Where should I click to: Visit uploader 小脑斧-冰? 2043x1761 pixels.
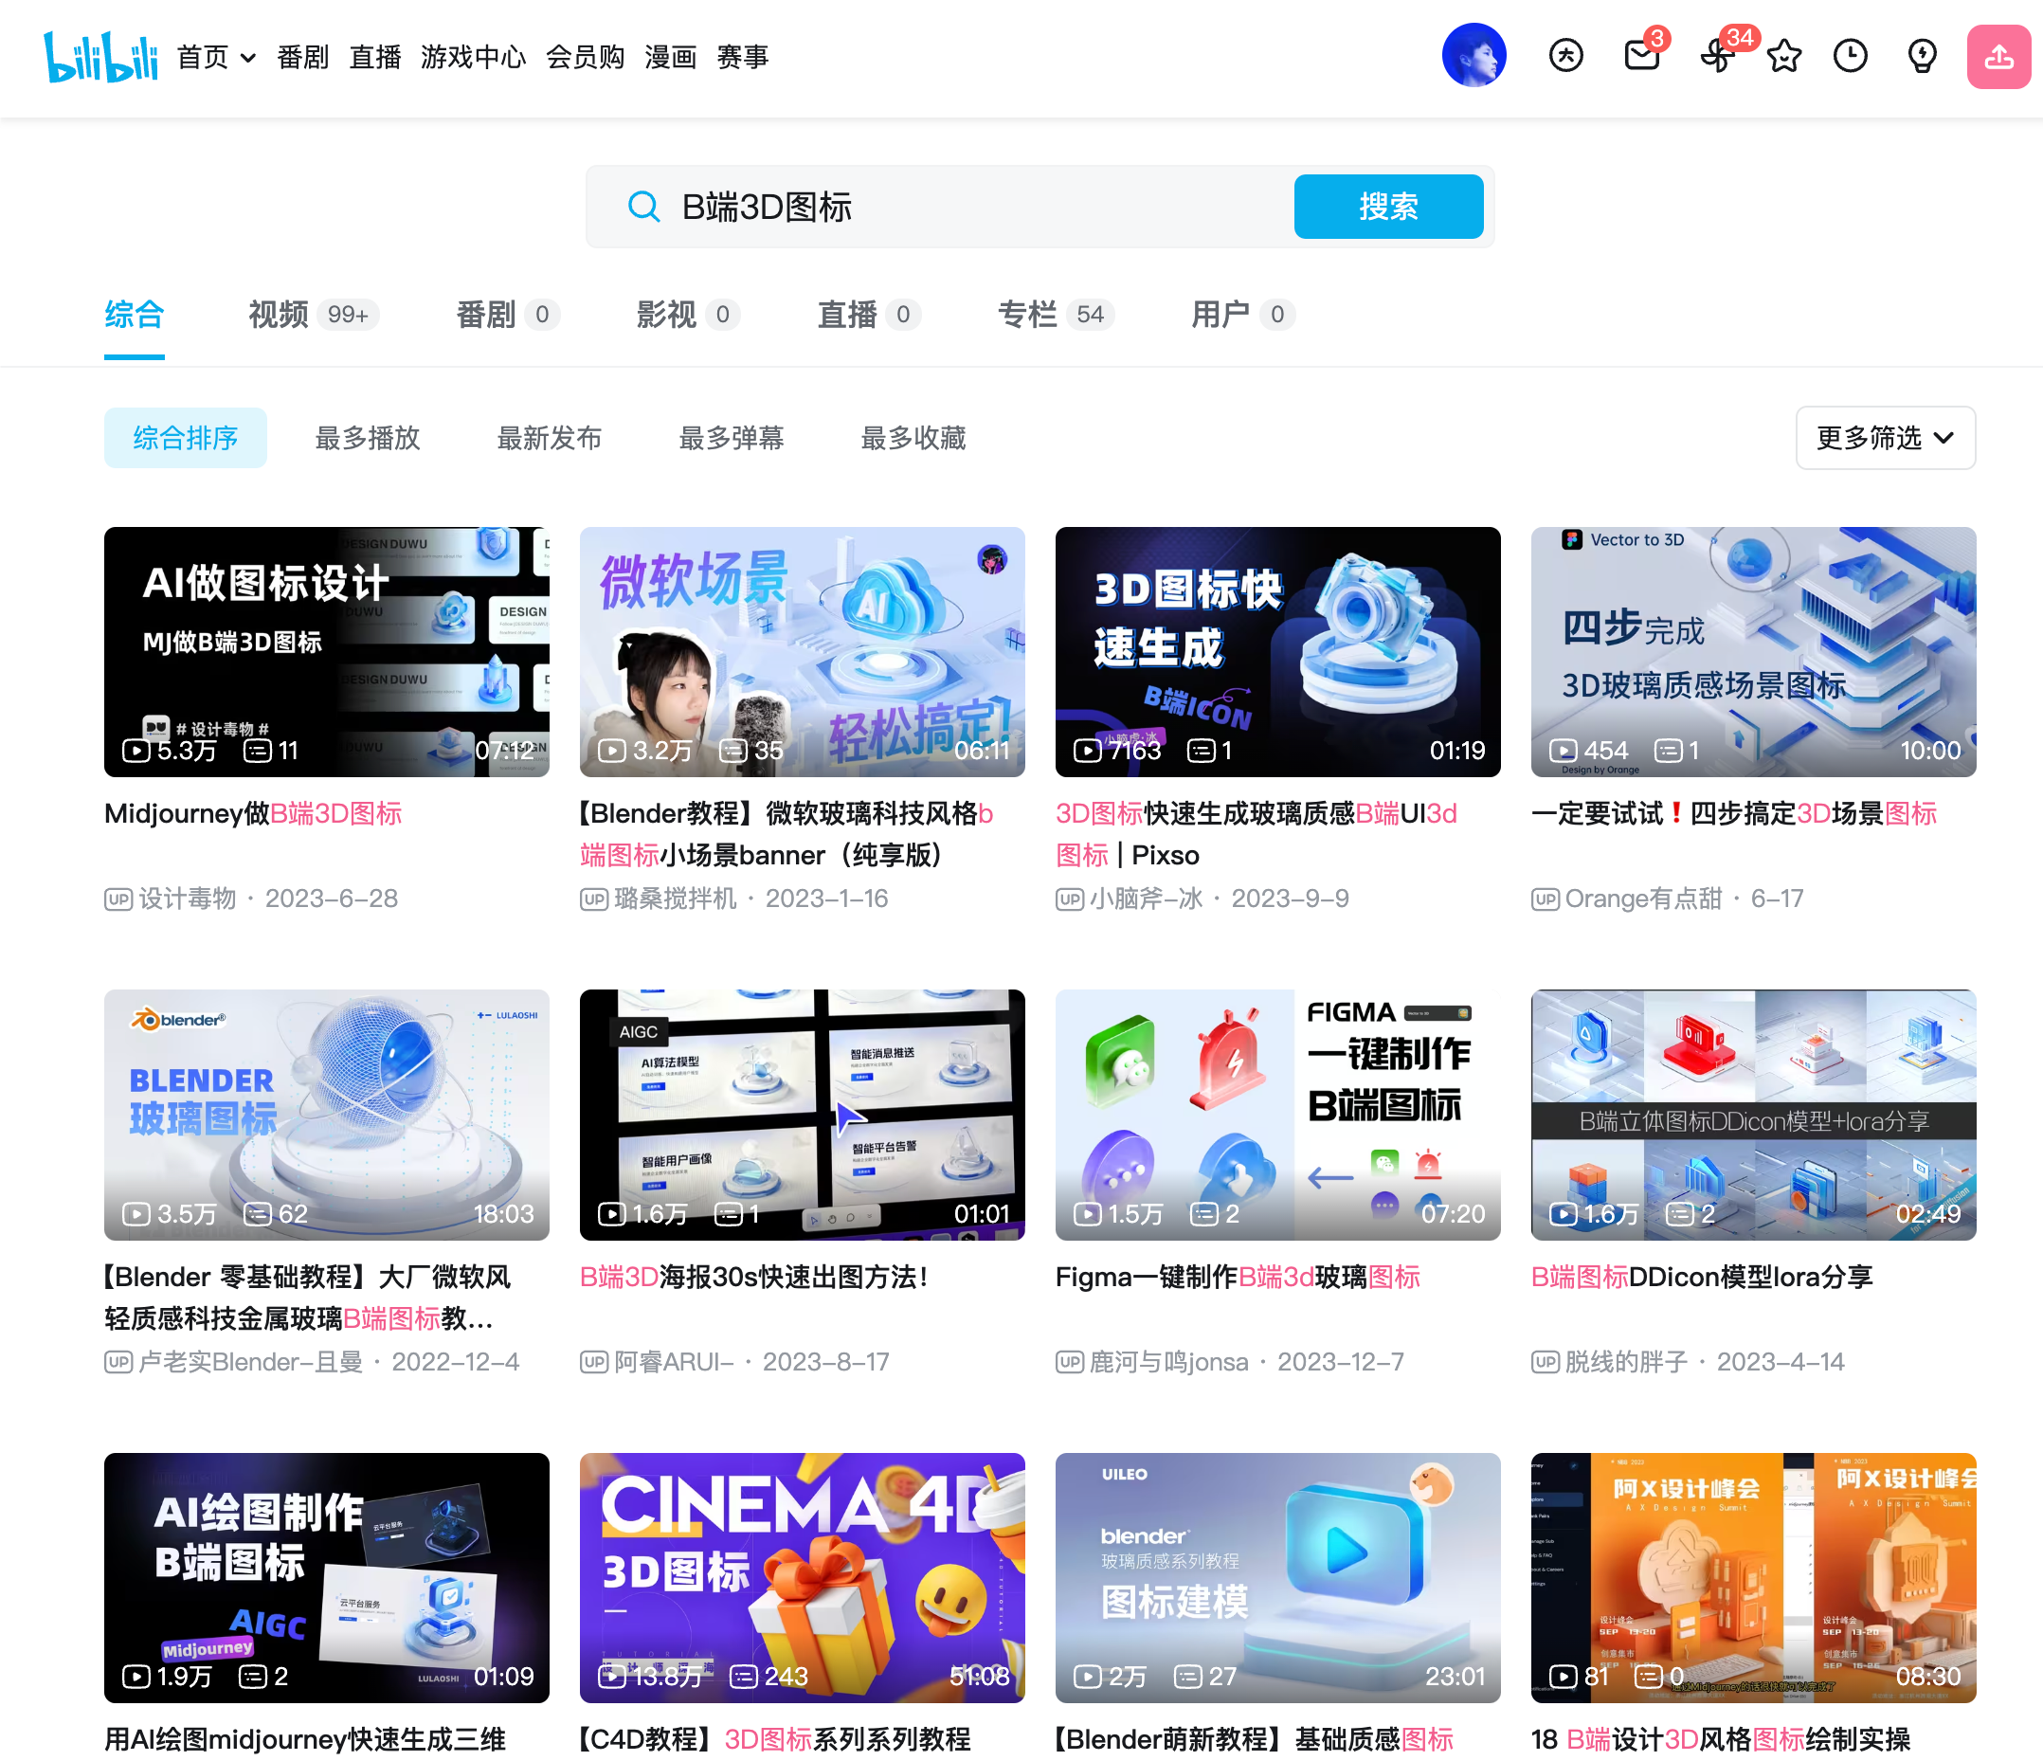1146,899
